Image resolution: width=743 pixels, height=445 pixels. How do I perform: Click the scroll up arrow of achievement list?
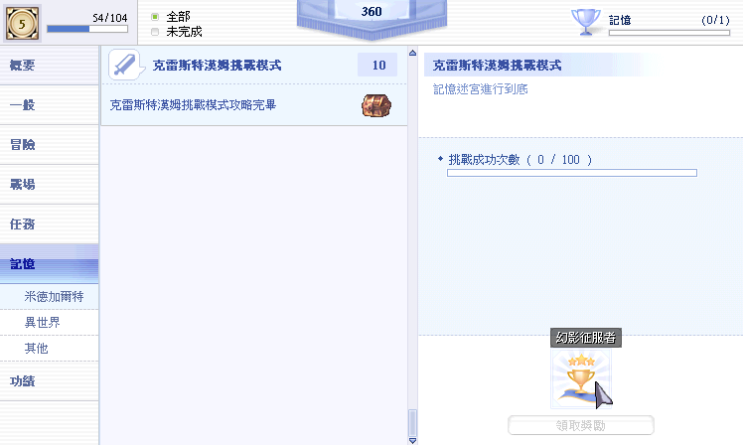point(413,53)
